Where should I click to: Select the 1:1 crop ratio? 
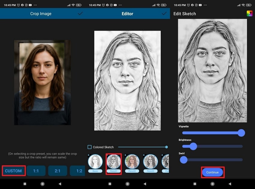[35, 171]
